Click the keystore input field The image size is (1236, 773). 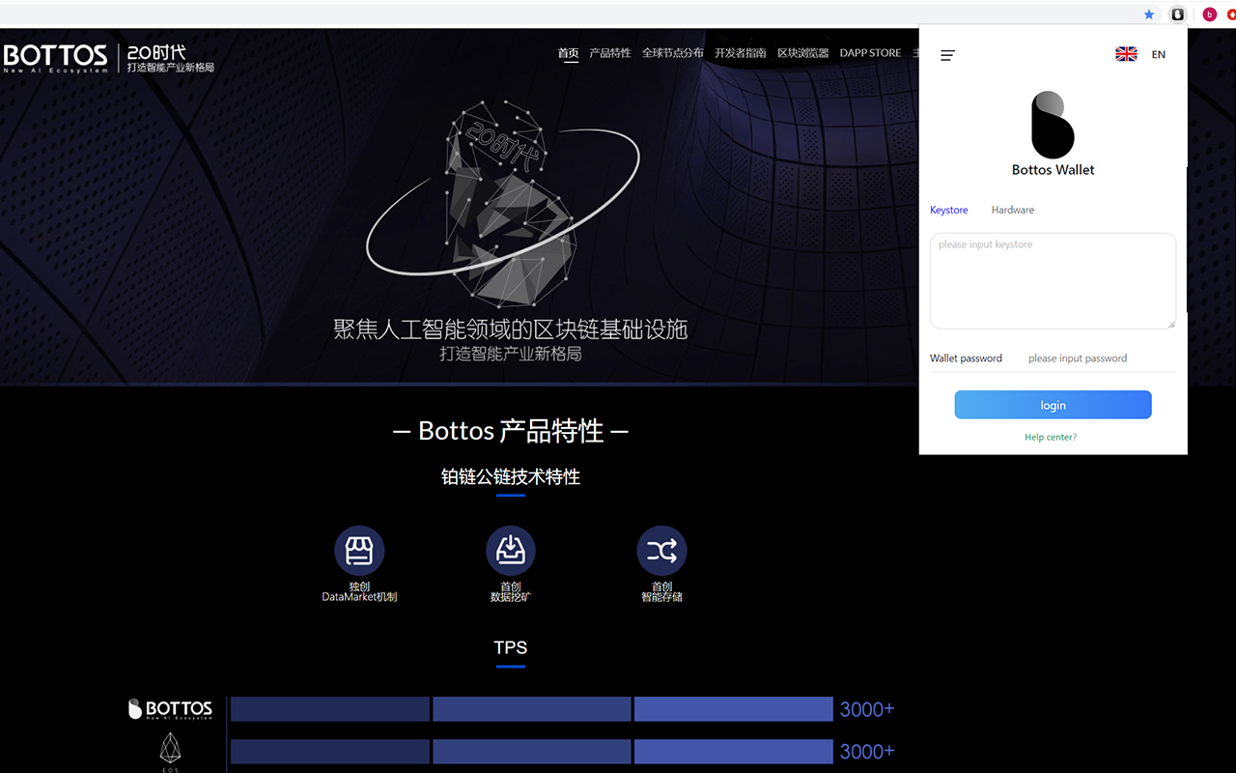pos(1053,280)
